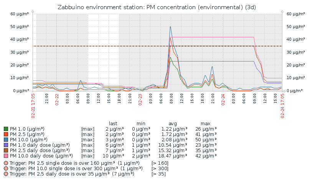This screenshot has width=315, height=179.
Task: Click the PM 1.0 max value '26 µg/m³'
Action: tap(206, 129)
